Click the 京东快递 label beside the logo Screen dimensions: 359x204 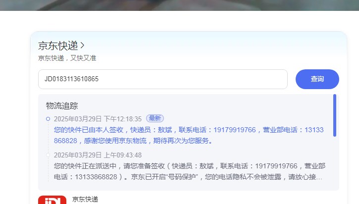(85, 199)
